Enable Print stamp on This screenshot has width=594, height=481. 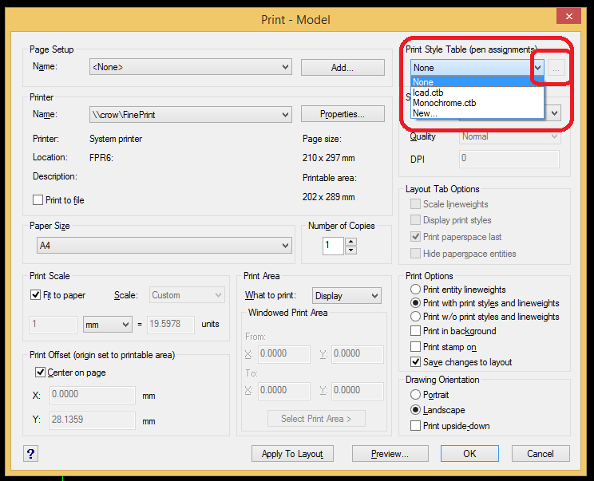point(416,347)
